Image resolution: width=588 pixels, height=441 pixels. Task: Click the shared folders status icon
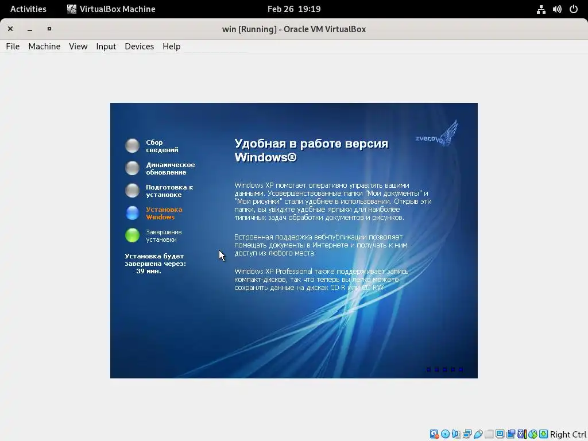(489, 434)
